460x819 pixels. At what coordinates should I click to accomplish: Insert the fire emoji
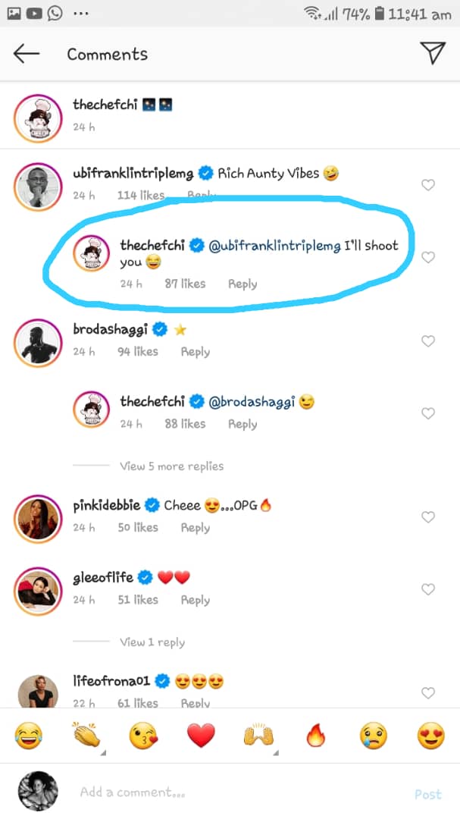click(x=316, y=735)
